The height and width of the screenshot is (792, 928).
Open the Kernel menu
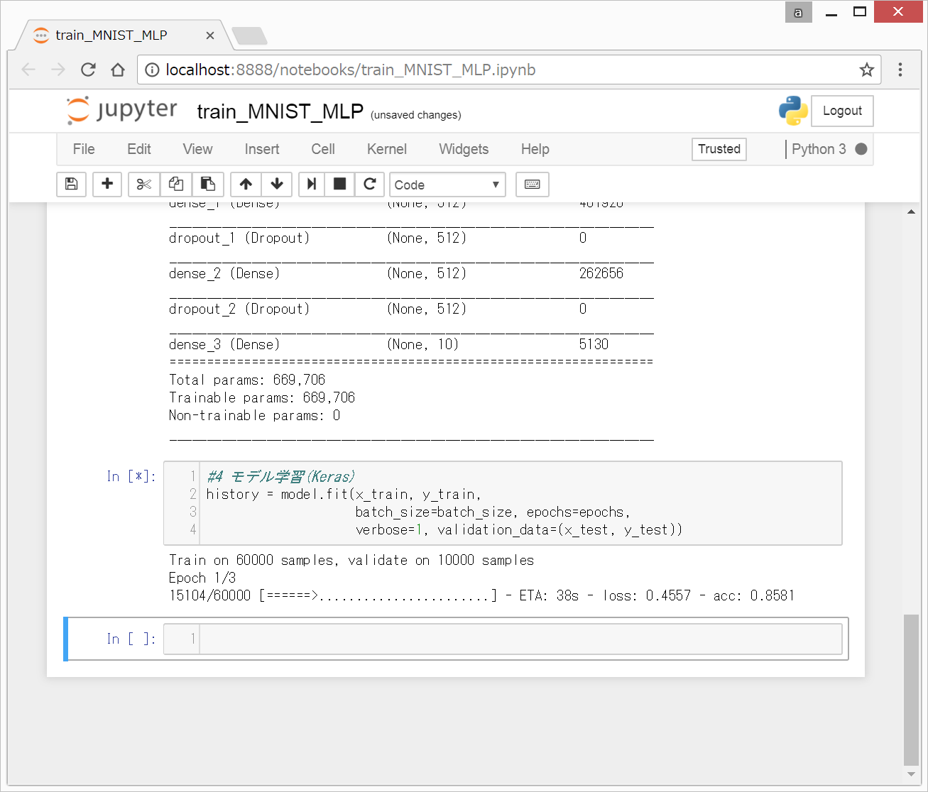tap(386, 149)
